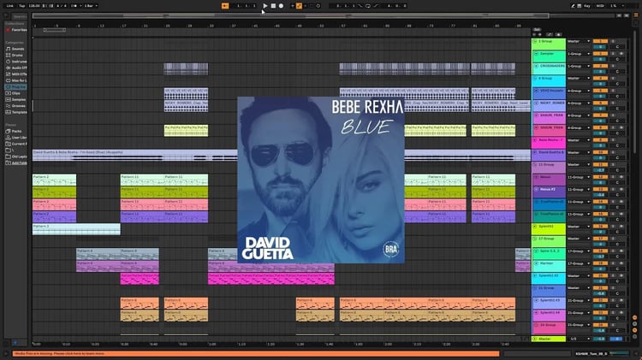Viewport: 642px width, 360px height.
Task: Open Sampler track output routing dropdown
Action: (579, 54)
